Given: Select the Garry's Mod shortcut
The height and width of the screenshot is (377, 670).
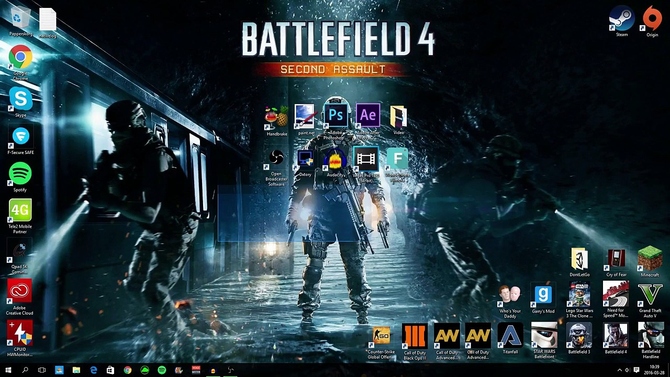Looking at the screenshot, I should (x=543, y=300).
